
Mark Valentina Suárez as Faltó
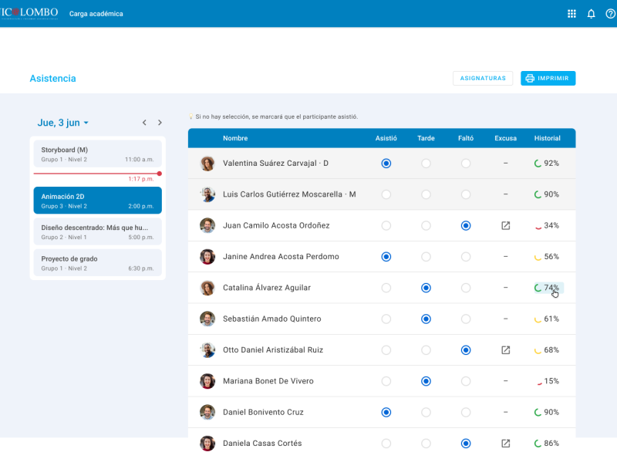(x=465, y=163)
